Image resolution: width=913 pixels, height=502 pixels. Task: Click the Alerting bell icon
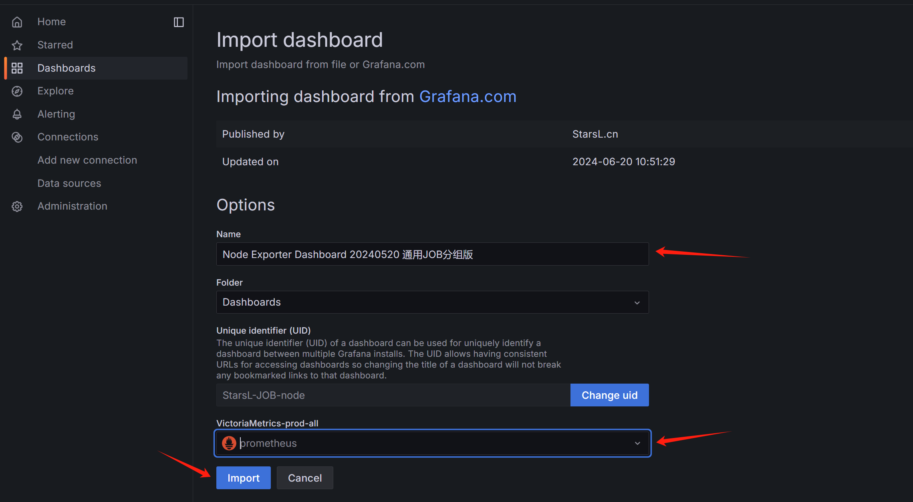click(17, 114)
